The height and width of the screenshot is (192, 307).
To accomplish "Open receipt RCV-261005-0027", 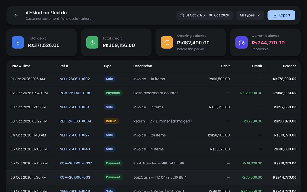I will 76,163.
